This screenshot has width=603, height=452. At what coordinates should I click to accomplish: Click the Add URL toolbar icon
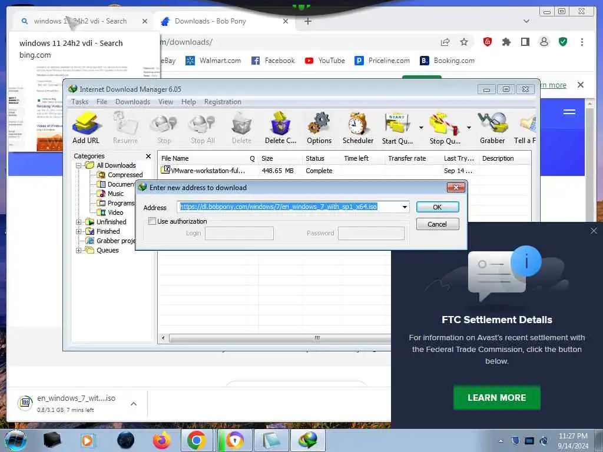(x=86, y=128)
